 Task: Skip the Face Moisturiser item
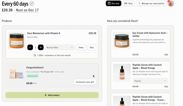coord(91,47)
